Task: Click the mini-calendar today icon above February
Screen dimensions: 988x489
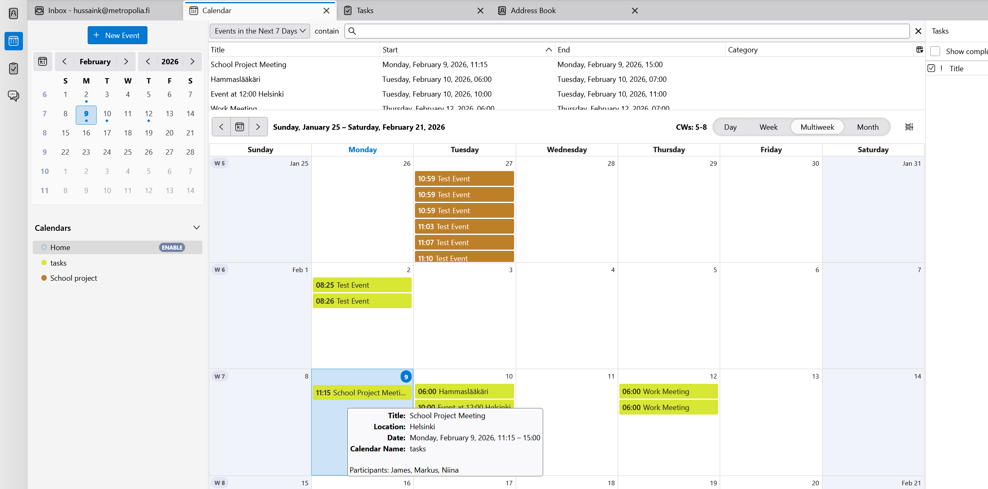Action: coord(43,61)
